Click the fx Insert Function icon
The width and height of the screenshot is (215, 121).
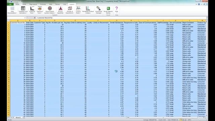point(35,18)
